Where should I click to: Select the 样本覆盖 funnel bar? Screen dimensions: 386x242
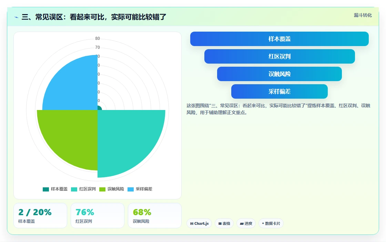pos(280,39)
